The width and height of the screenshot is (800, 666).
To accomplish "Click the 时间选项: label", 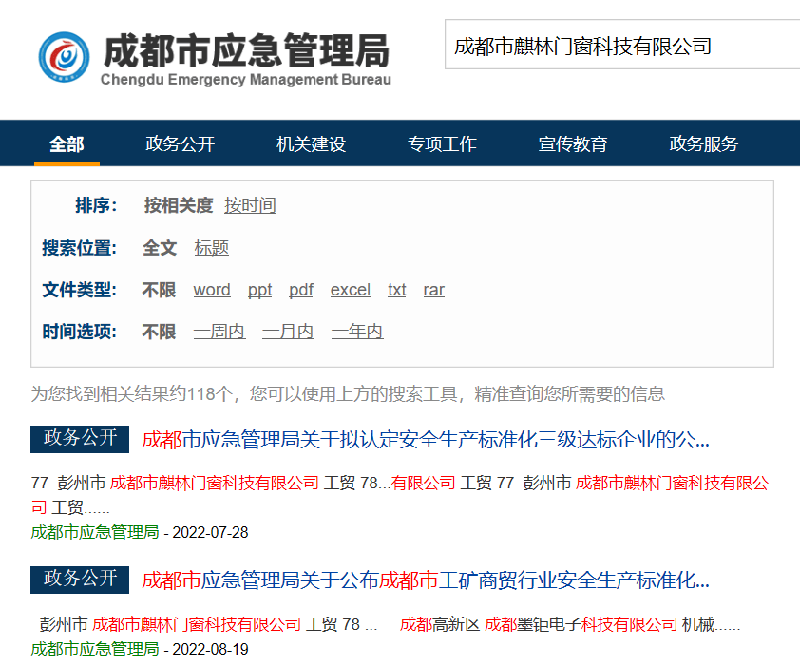I will 79,332.
